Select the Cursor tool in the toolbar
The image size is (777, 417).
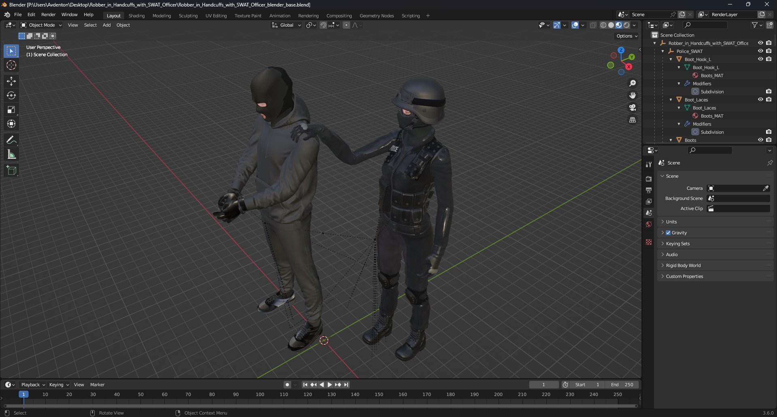[x=11, y=65]
